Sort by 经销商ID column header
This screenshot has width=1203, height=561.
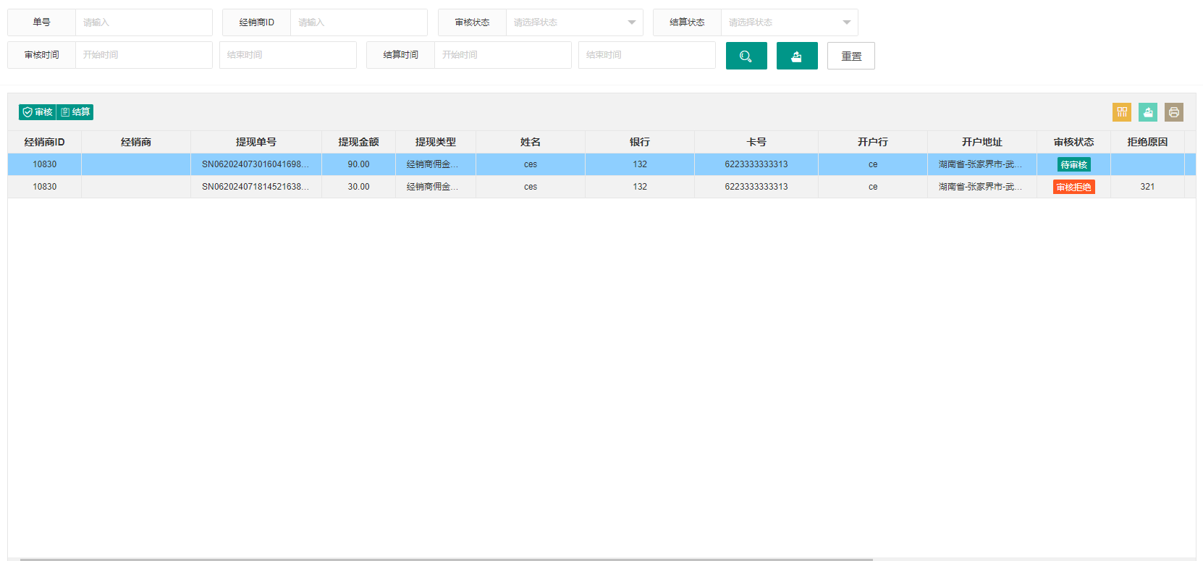click(45, 142)
